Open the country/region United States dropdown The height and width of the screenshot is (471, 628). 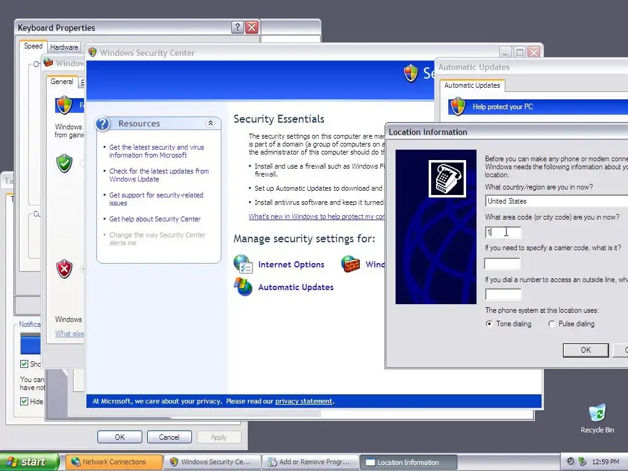pyautogui.click(x=556, y=201)
